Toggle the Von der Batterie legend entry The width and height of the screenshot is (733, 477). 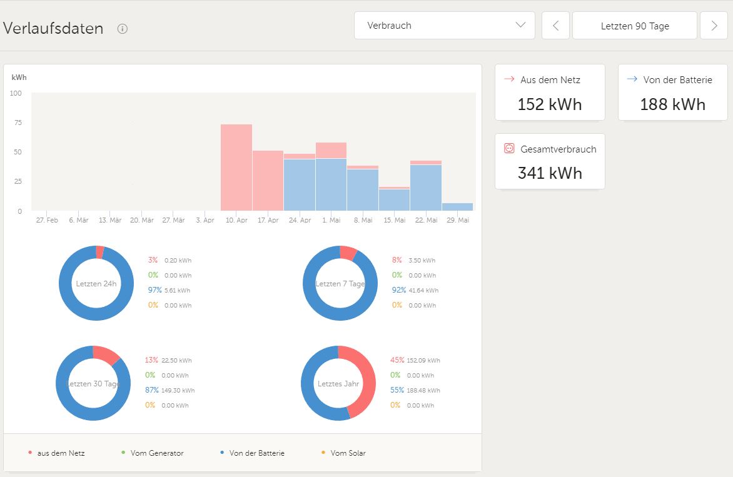(252, 453)
